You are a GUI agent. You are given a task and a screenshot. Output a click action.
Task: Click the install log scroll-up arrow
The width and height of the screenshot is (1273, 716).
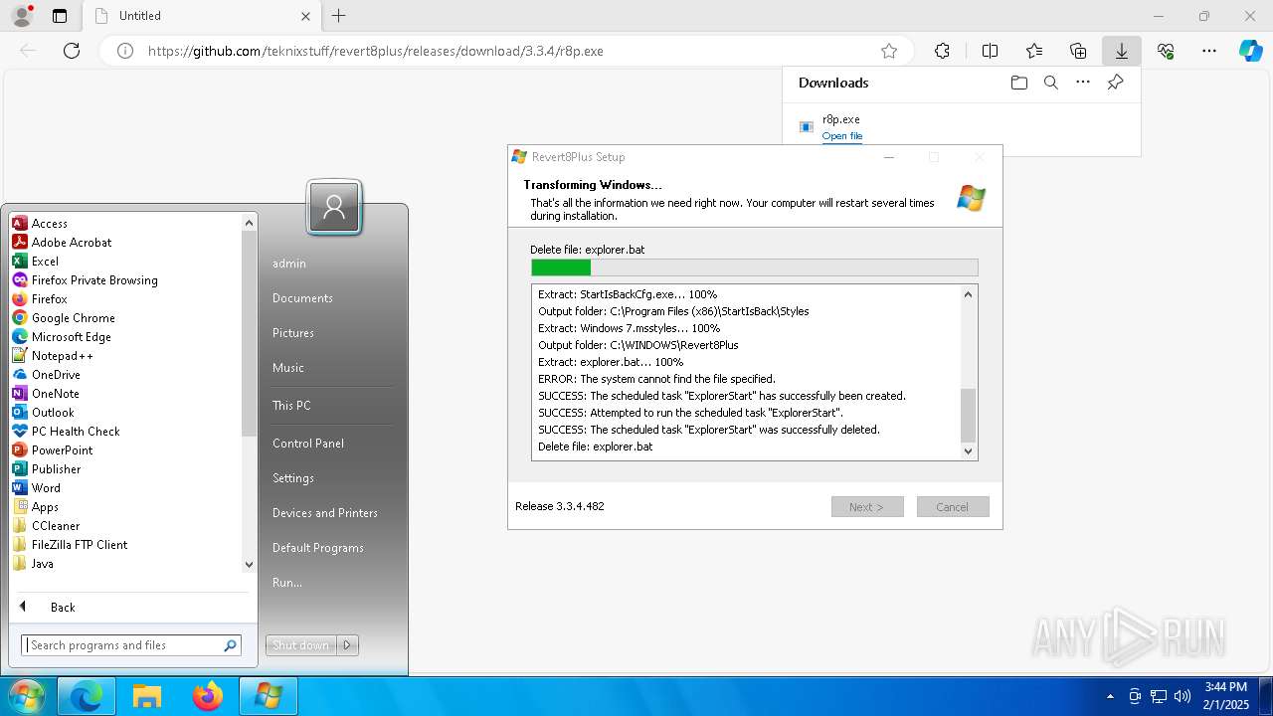click(x=968, y=294)
